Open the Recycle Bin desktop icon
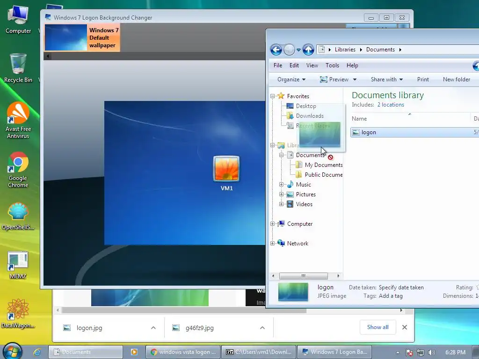479x359 pixels. [x=18, y=68]
